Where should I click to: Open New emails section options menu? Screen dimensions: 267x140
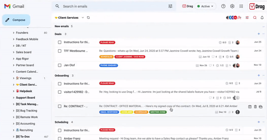click(x=263, y=27)
